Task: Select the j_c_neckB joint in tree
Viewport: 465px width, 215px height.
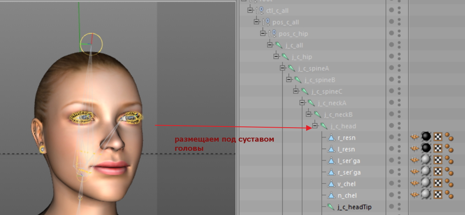Action: point(338,114)
